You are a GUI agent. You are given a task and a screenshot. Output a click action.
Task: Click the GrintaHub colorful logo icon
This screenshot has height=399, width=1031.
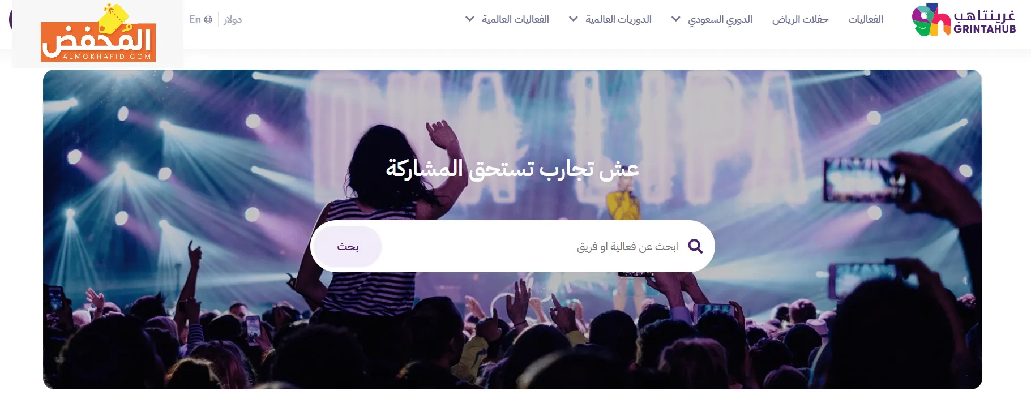[931, 19]
